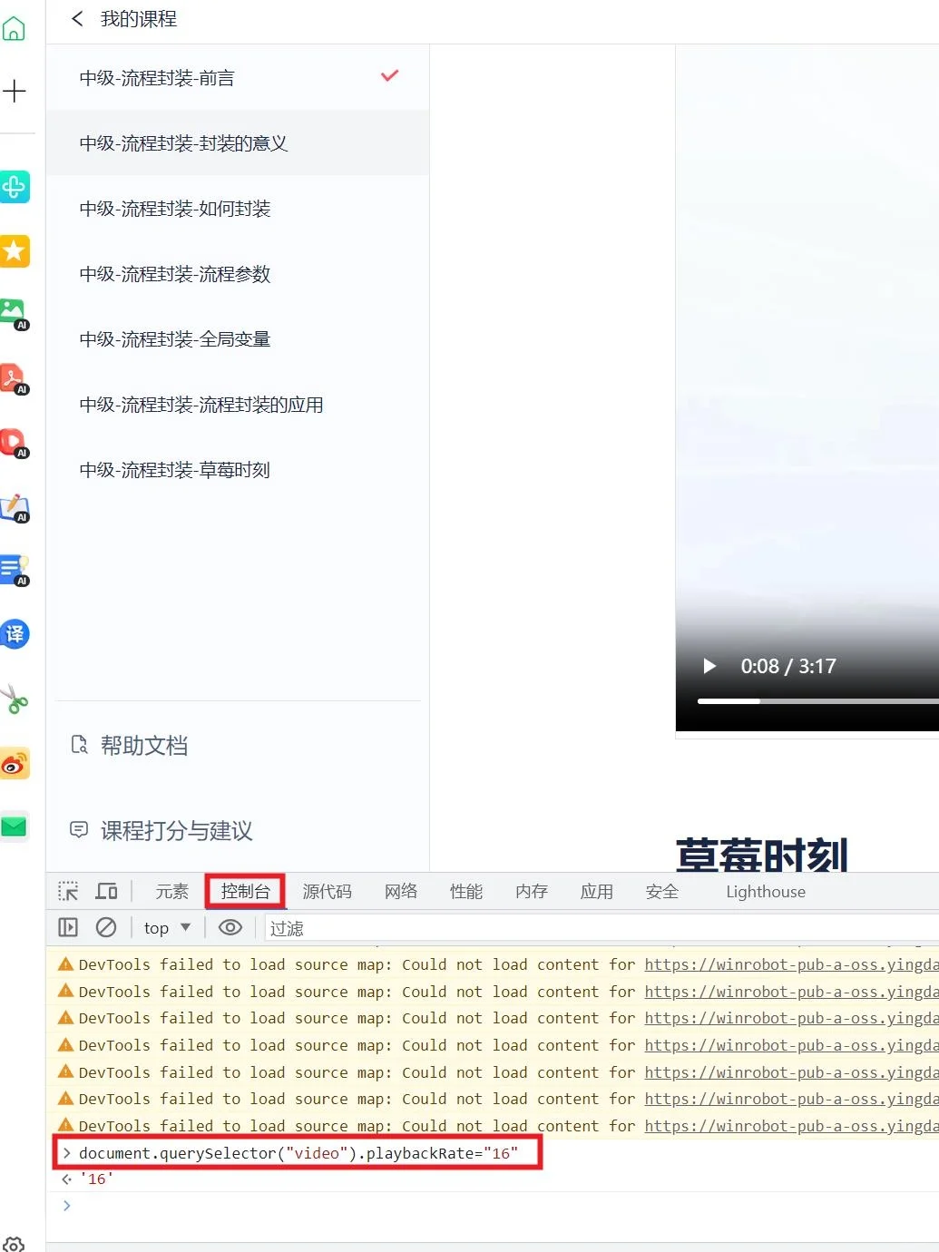Switch to the 源代码 tab
The image size is (939, 1252).
tap(327, 891)
